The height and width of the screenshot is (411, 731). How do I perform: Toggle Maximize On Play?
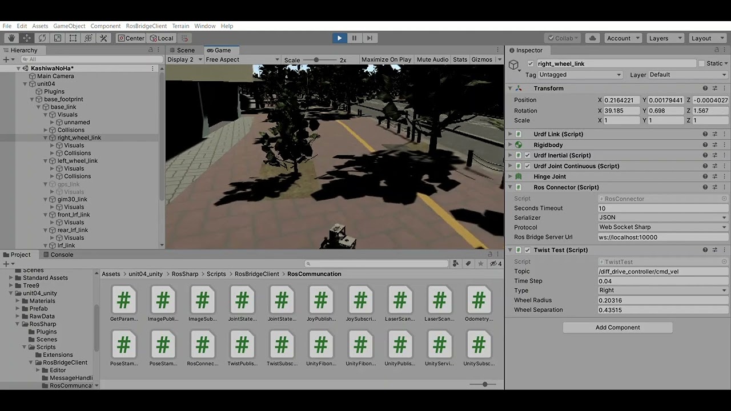(x=386, y=59)
